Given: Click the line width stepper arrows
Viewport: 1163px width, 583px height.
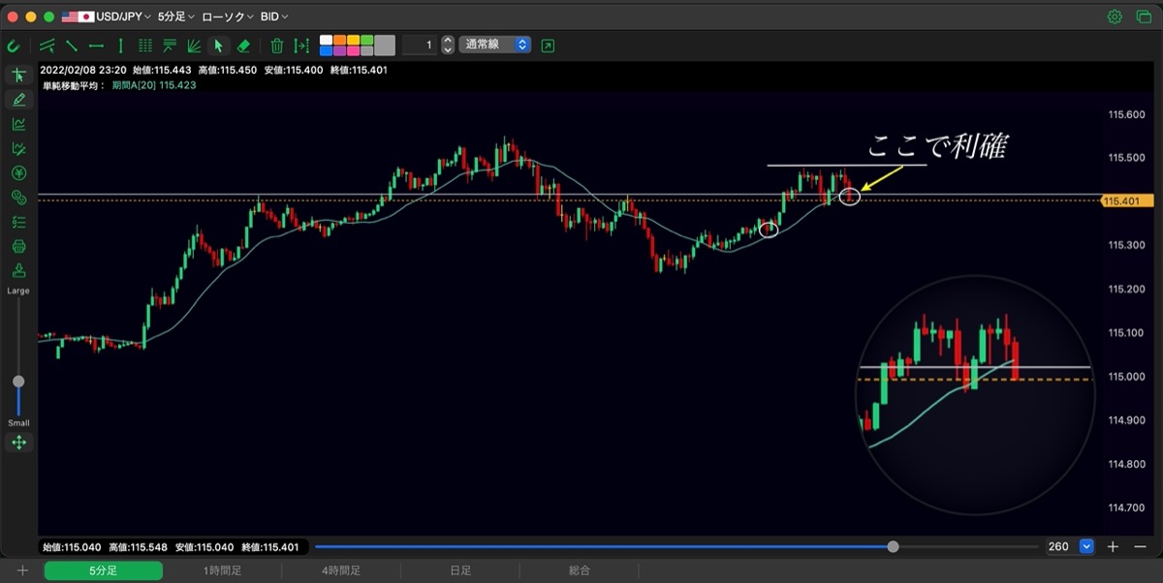Looking at the screenshot, I should tap(447, 46).
